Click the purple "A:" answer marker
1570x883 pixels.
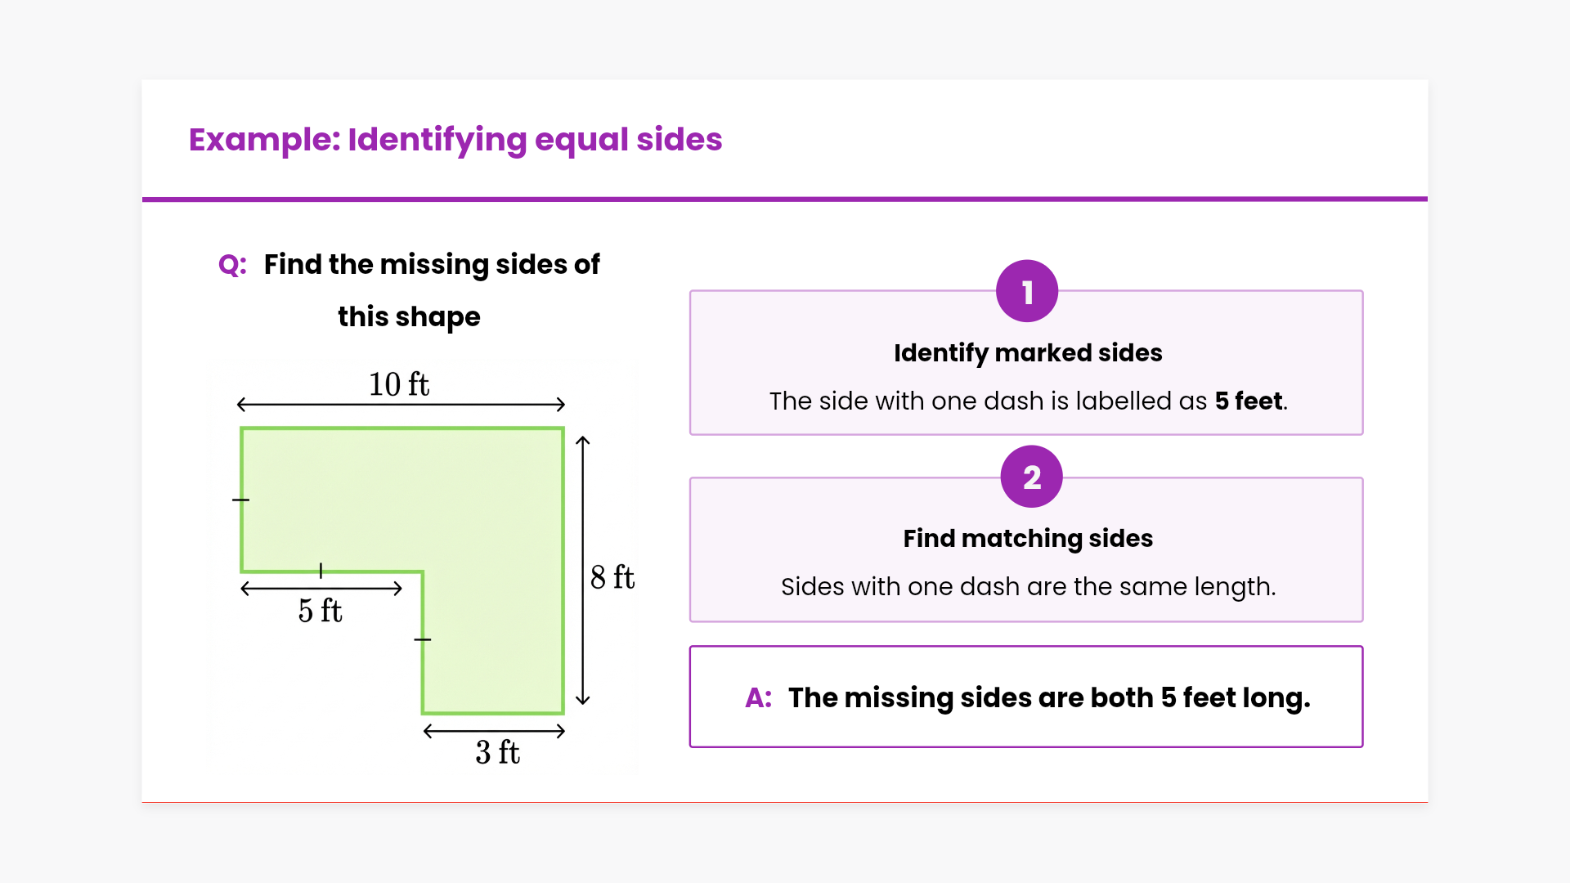(x=759, y=697)
